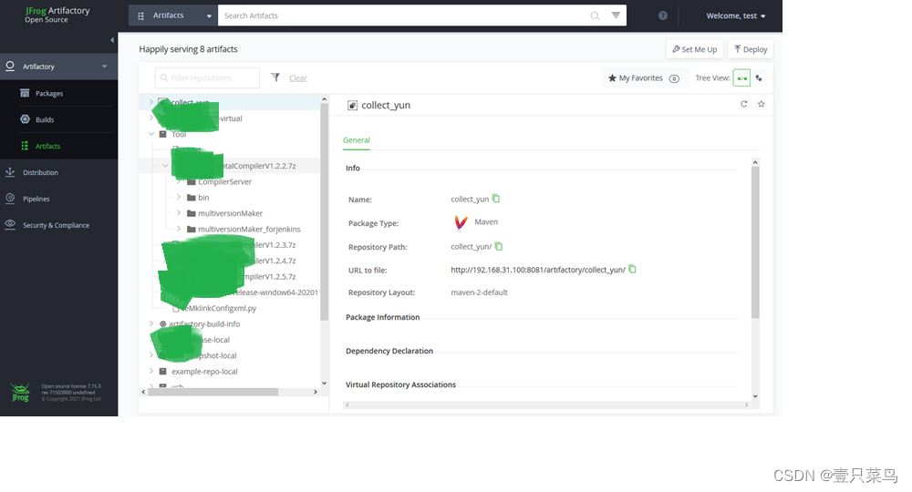Click the artifactory-build-info repo icon
912x492 pixels.
[163, 324]
